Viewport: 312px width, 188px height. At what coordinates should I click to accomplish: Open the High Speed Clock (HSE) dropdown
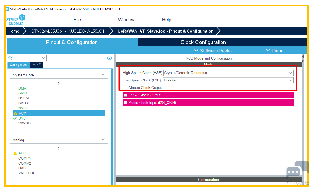[228, 73]
